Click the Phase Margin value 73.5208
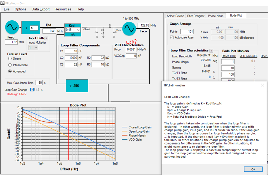 point(206,60)
